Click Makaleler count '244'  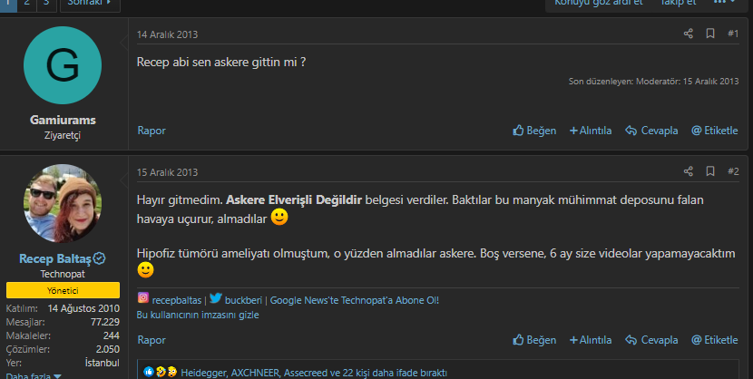click(x=112, y=335)
